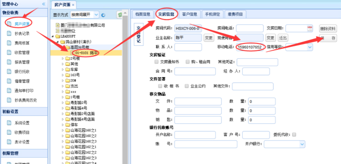This screenshot has height=164, width=341.
Task: Open the 系统设置 icon under 初始设置
Action: tap(9, 123)
